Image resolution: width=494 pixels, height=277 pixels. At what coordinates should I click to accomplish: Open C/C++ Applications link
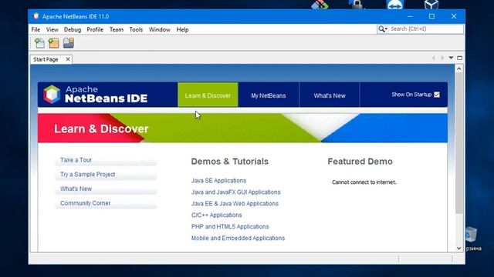click(x=216, y=215)
